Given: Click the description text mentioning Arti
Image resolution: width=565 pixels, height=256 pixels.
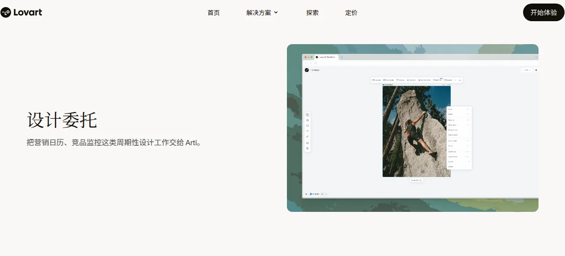Looking at the screenshot, I should (114, 143).
